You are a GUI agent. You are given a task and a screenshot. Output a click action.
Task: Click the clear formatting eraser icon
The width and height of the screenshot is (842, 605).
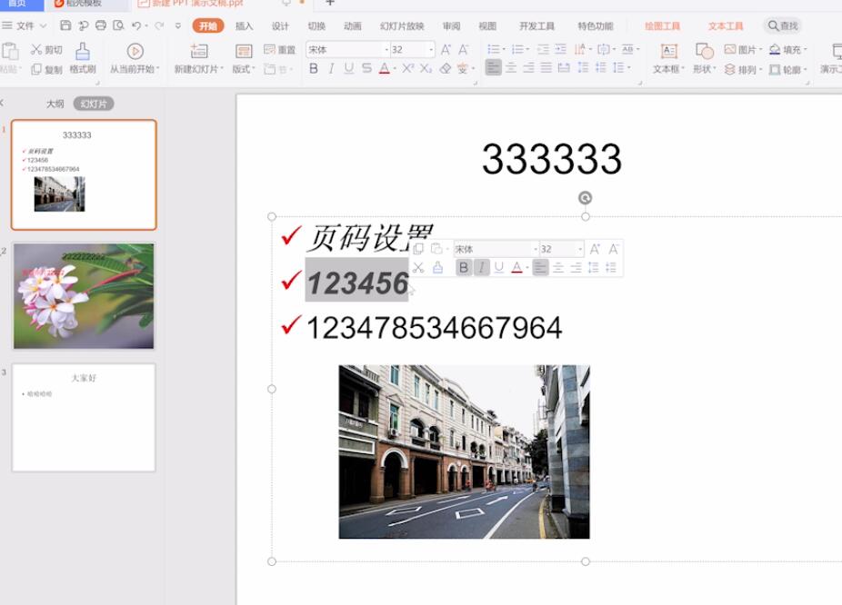[x=446, y=68]
